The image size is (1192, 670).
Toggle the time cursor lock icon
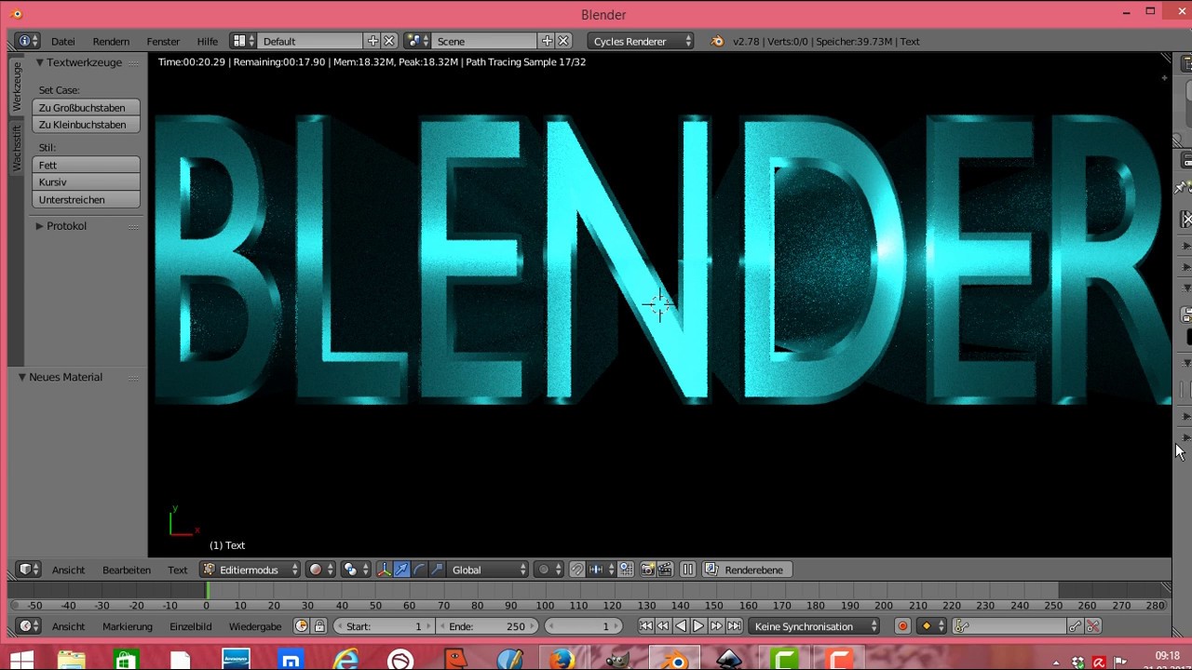[x=319, y=626]
